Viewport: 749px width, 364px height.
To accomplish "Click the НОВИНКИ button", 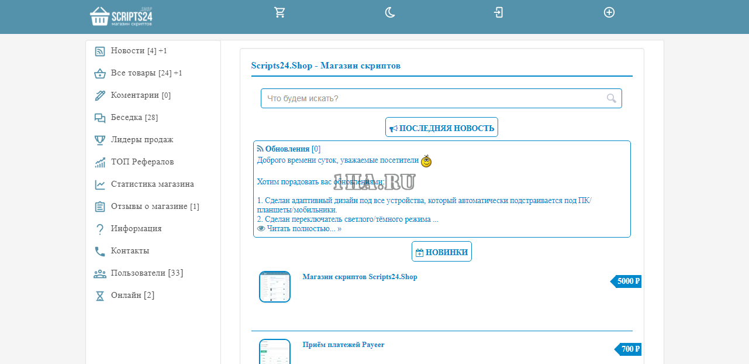I will click(x=441, y=252).
